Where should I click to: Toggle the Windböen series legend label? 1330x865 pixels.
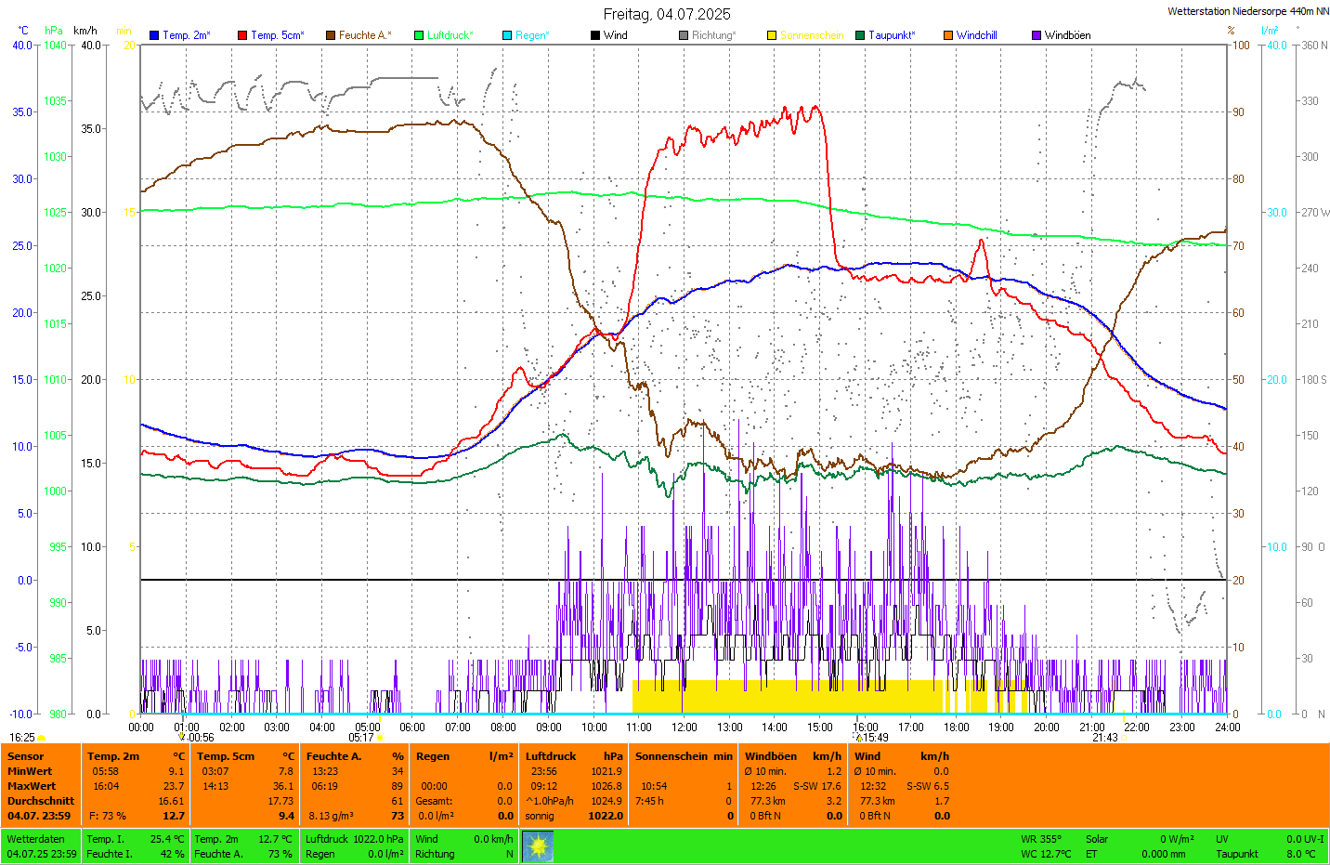(1067, 35)
